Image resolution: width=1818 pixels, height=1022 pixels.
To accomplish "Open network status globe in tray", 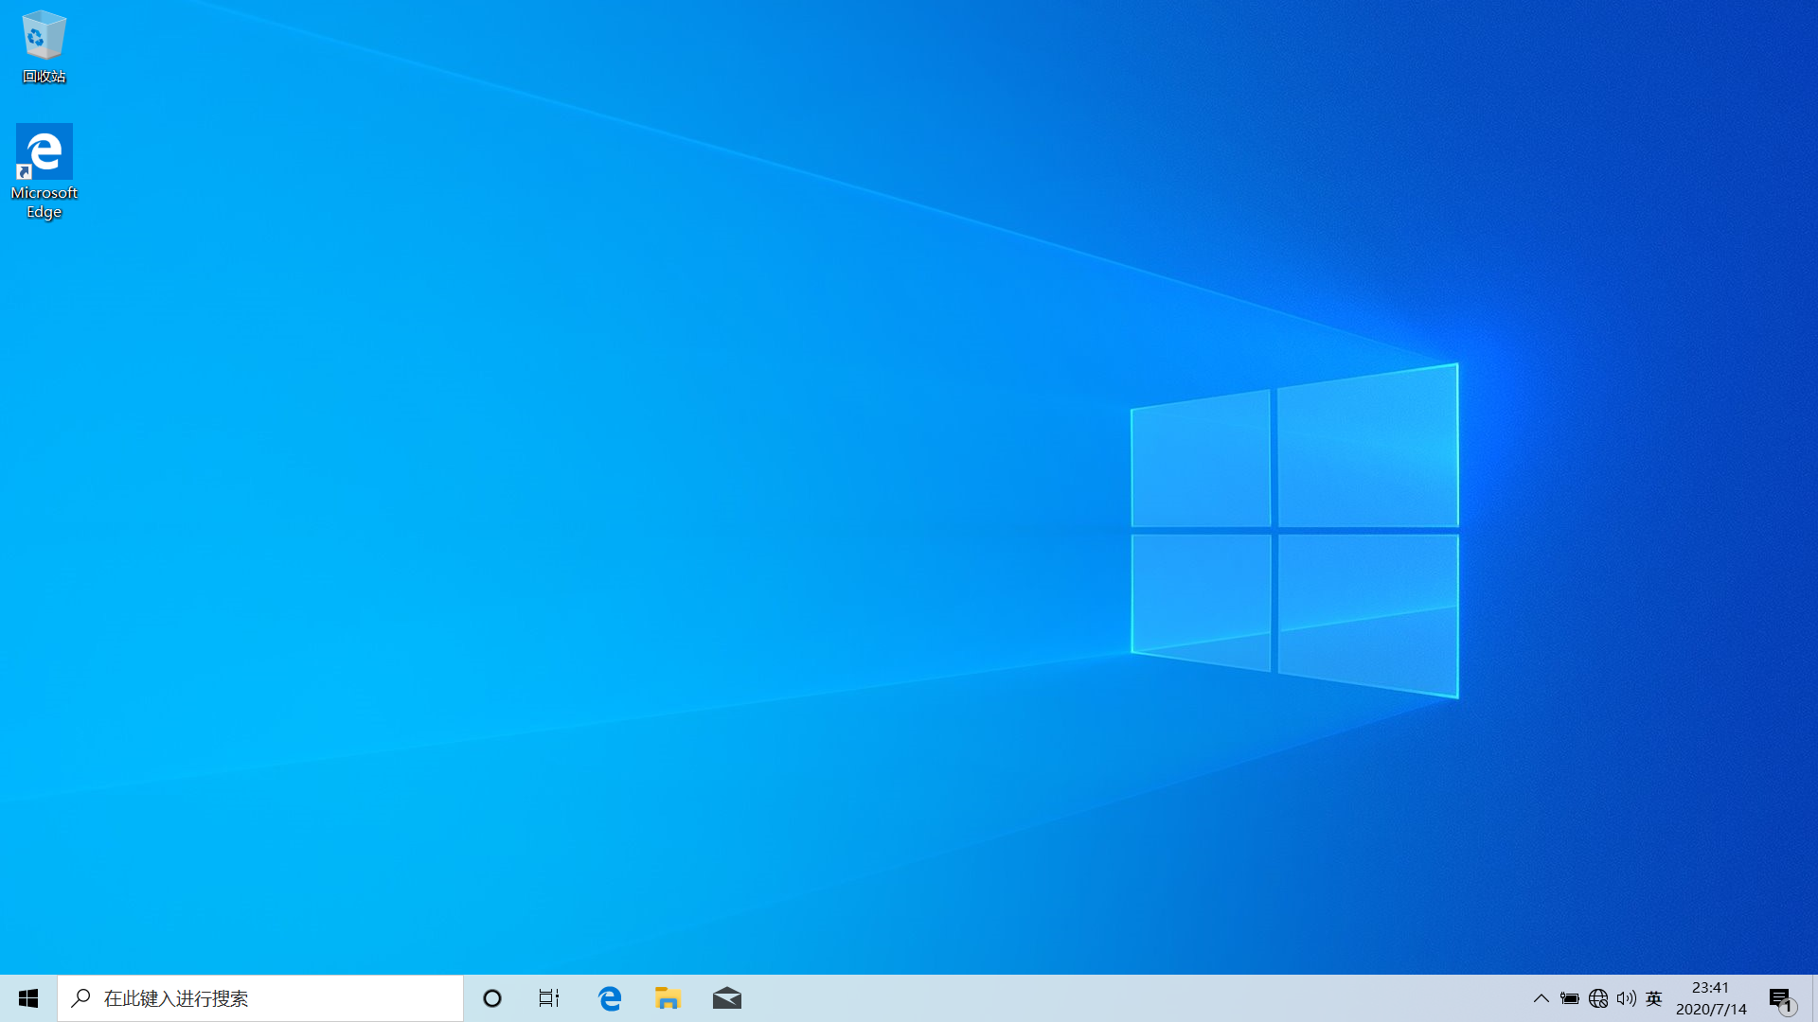I will [1598, 998].
